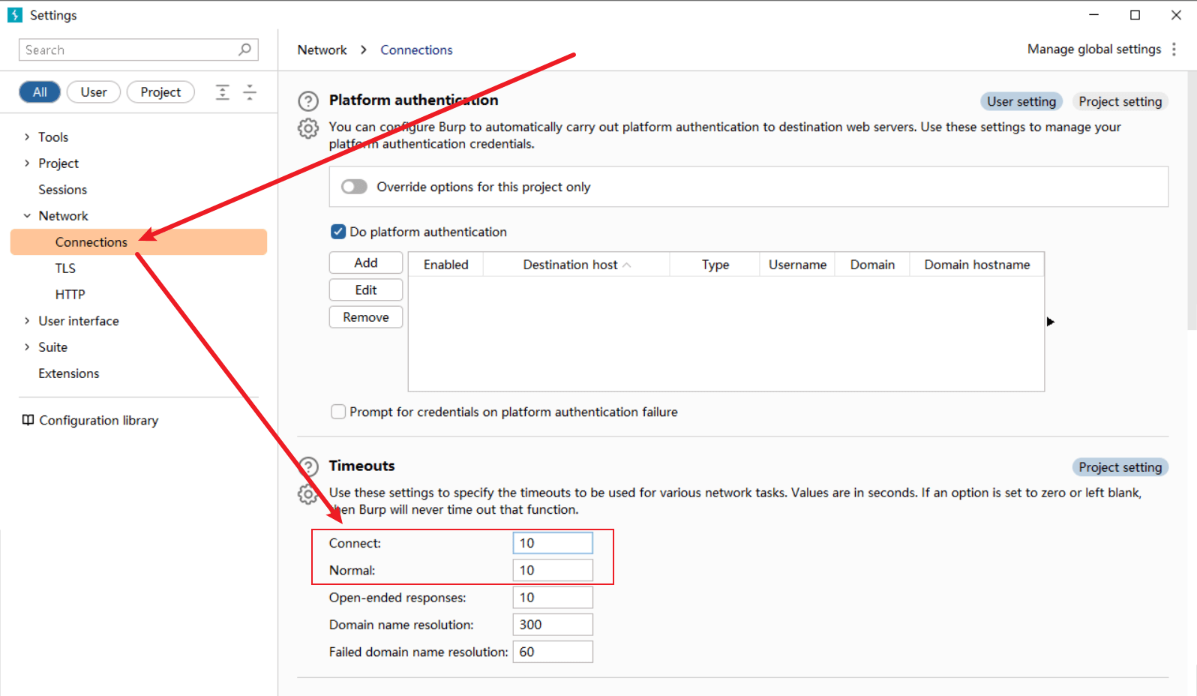Click the help icon beside Platform authentication
Screen dimensions: 1197x696
(x=308, y=101)
